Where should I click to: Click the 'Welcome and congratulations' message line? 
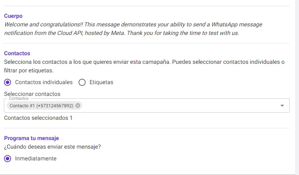pyautogui.click(x=133, y=25)
